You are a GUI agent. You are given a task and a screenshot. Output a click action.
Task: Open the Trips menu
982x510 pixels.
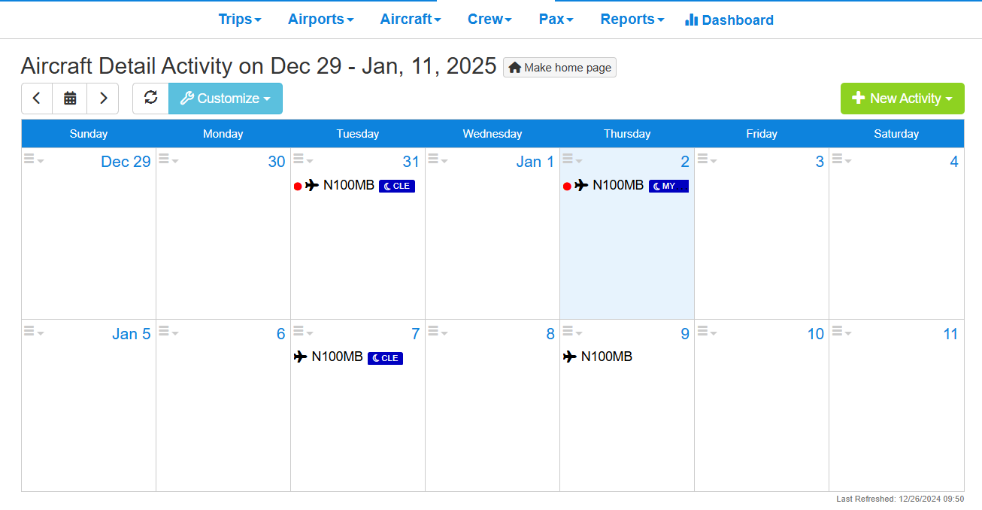(240, 20)
